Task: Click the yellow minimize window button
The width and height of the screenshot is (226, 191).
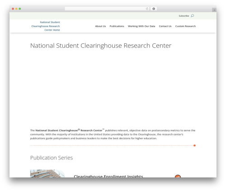Action: [x=16, y=9]
